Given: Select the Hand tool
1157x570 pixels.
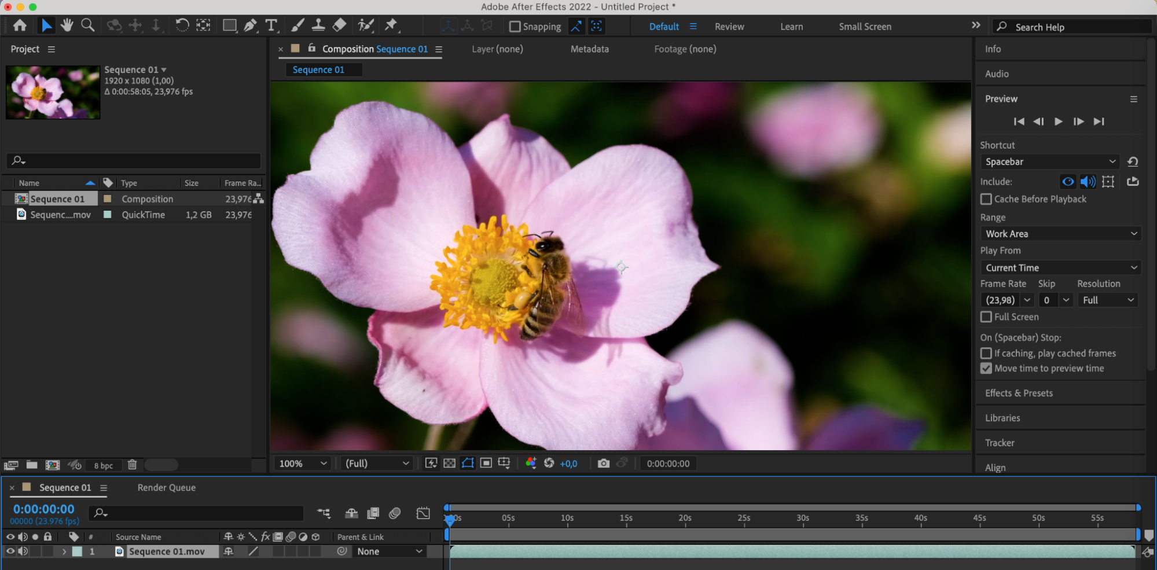Looking at the screenshot, I should (x=67, y=25).
